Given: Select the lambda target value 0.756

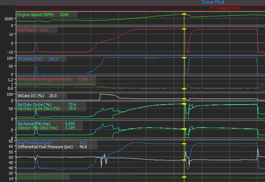Looking at the screenshot, I should [x=83, y=79].
